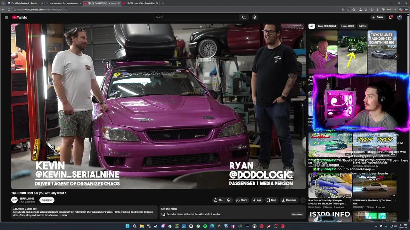Go back with the browser back arrow

pyautogui.click(x=3, y=10)
